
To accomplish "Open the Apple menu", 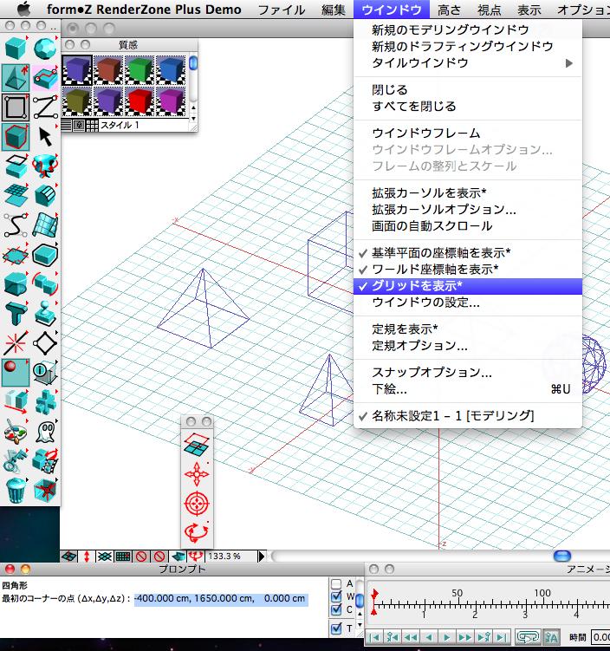I will coord(24,9).
